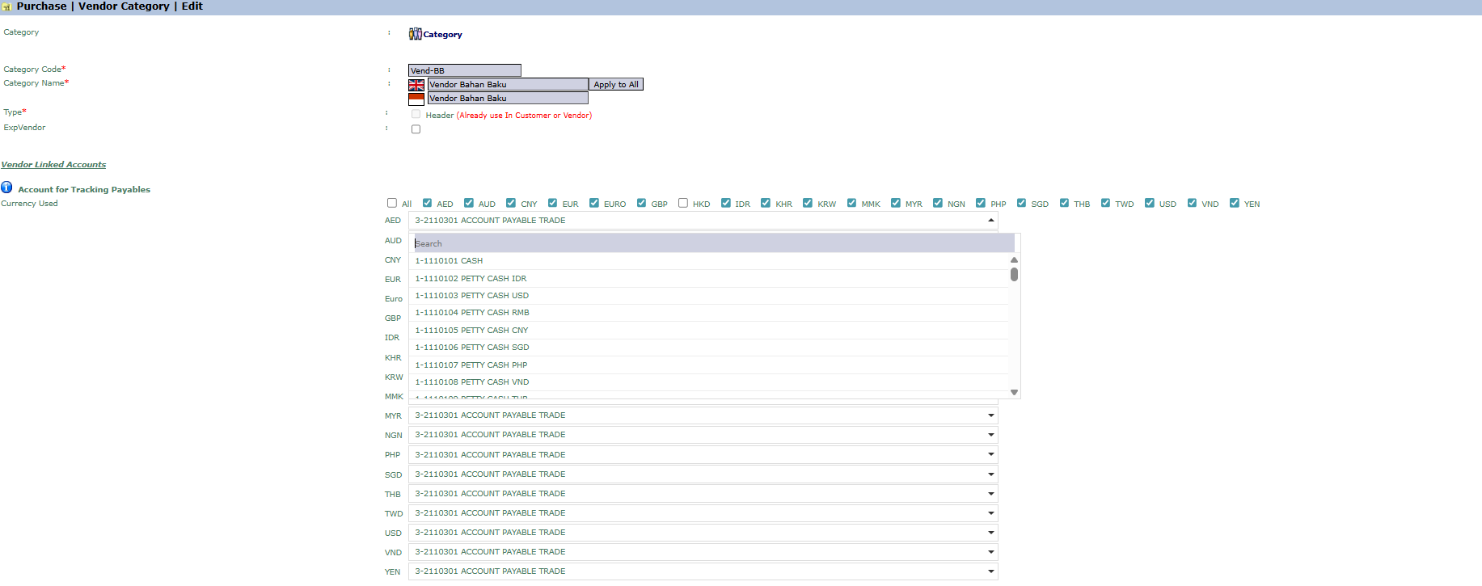The height and width of the screenshot is (586, 1482).
Task: Uncheck the YEN currency checkbox
Action: coord(1235,203)
